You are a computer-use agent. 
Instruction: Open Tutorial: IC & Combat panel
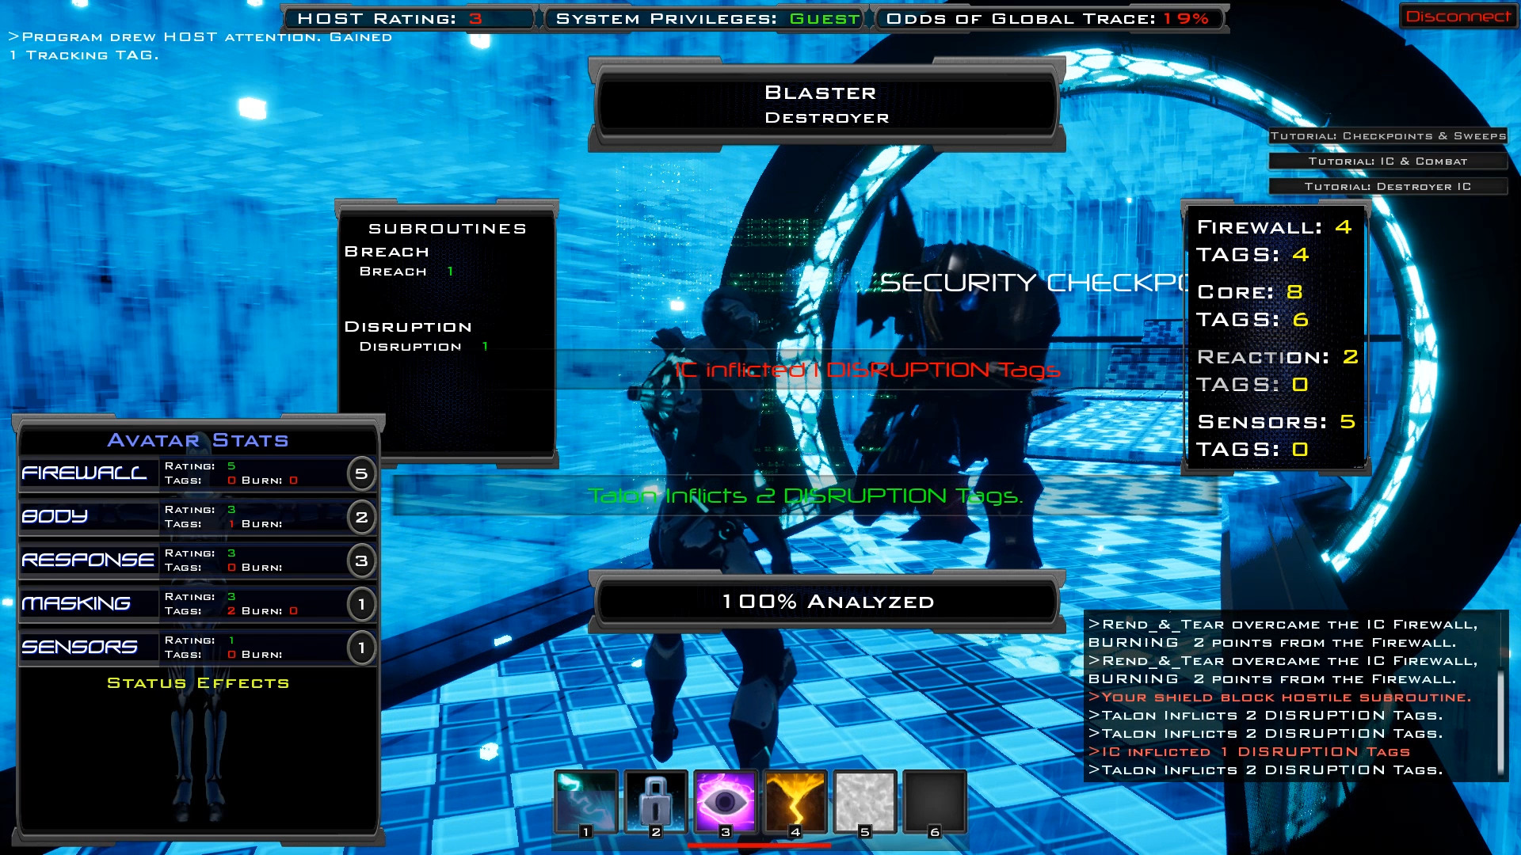pyautogui.click(x=1387, y=161)
